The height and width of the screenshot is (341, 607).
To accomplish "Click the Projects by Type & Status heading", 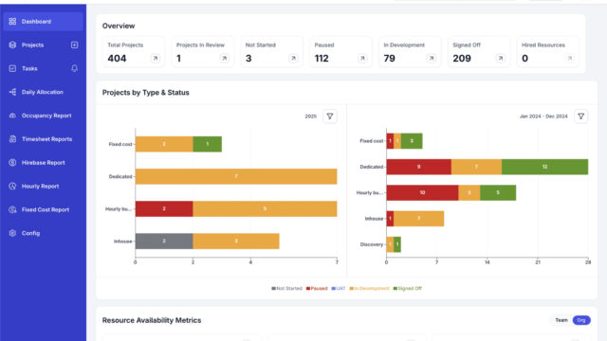I will pyautogui.click(x=145, y=93).
